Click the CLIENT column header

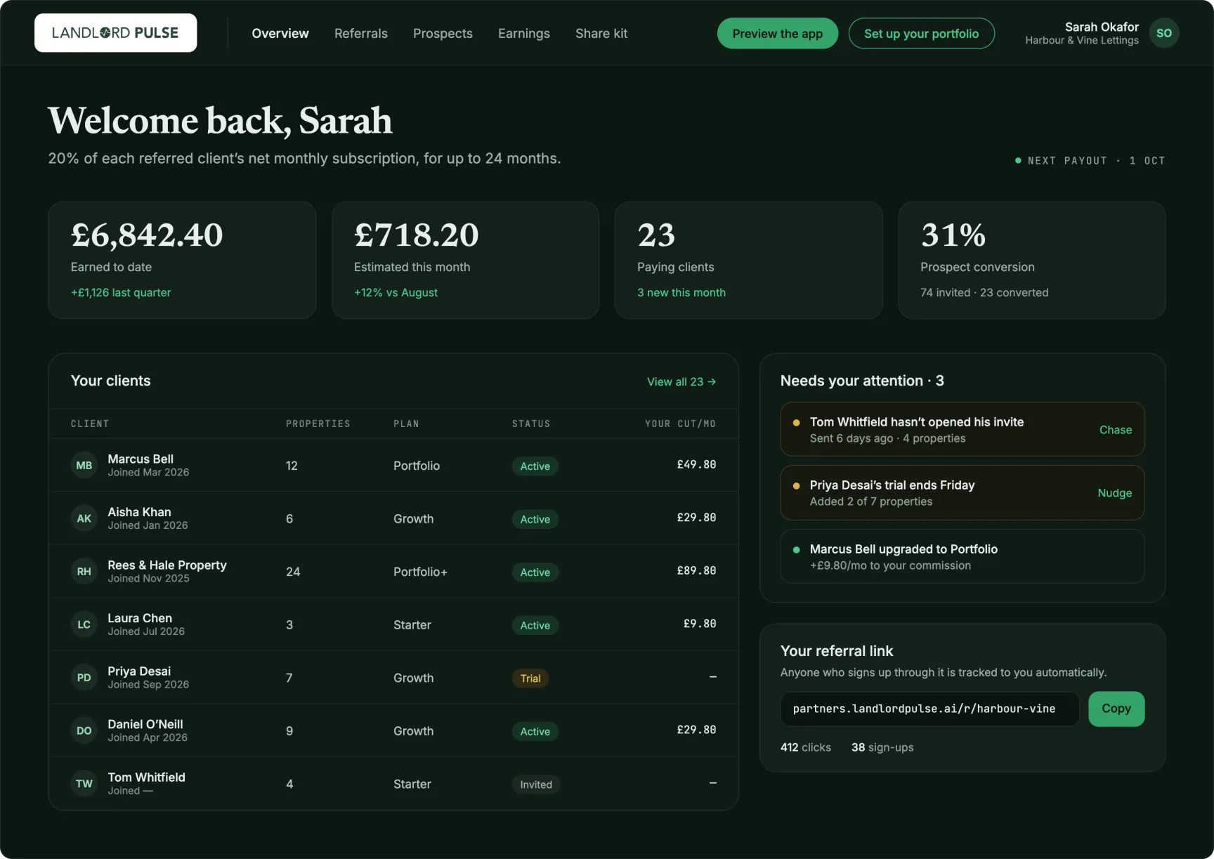90,424
